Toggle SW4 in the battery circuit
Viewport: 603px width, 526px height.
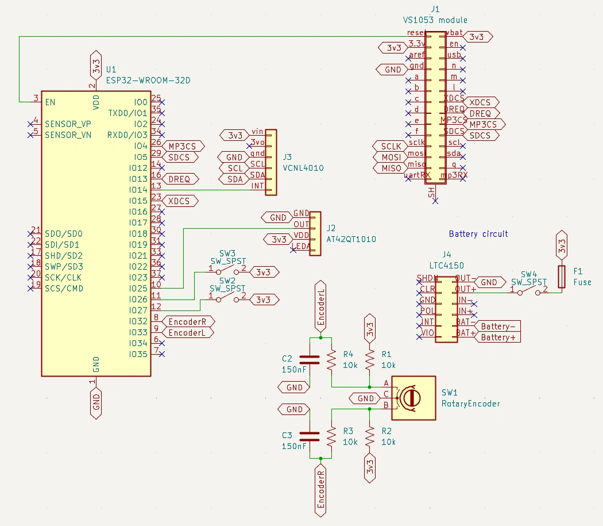pyautogui.click(x=528, y=290)
